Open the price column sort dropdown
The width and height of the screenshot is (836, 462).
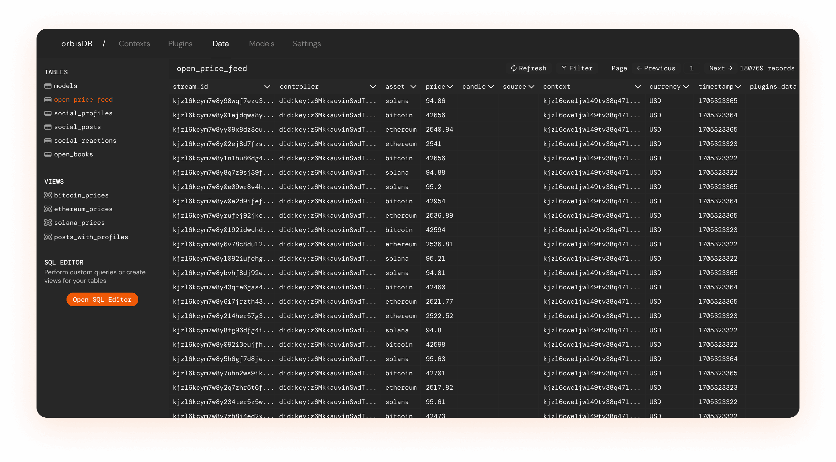click(450, 87)
